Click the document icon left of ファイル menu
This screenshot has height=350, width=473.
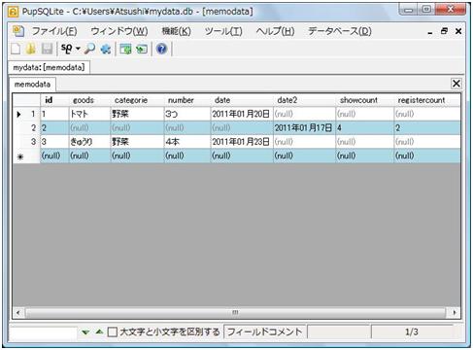pos(18,31)
